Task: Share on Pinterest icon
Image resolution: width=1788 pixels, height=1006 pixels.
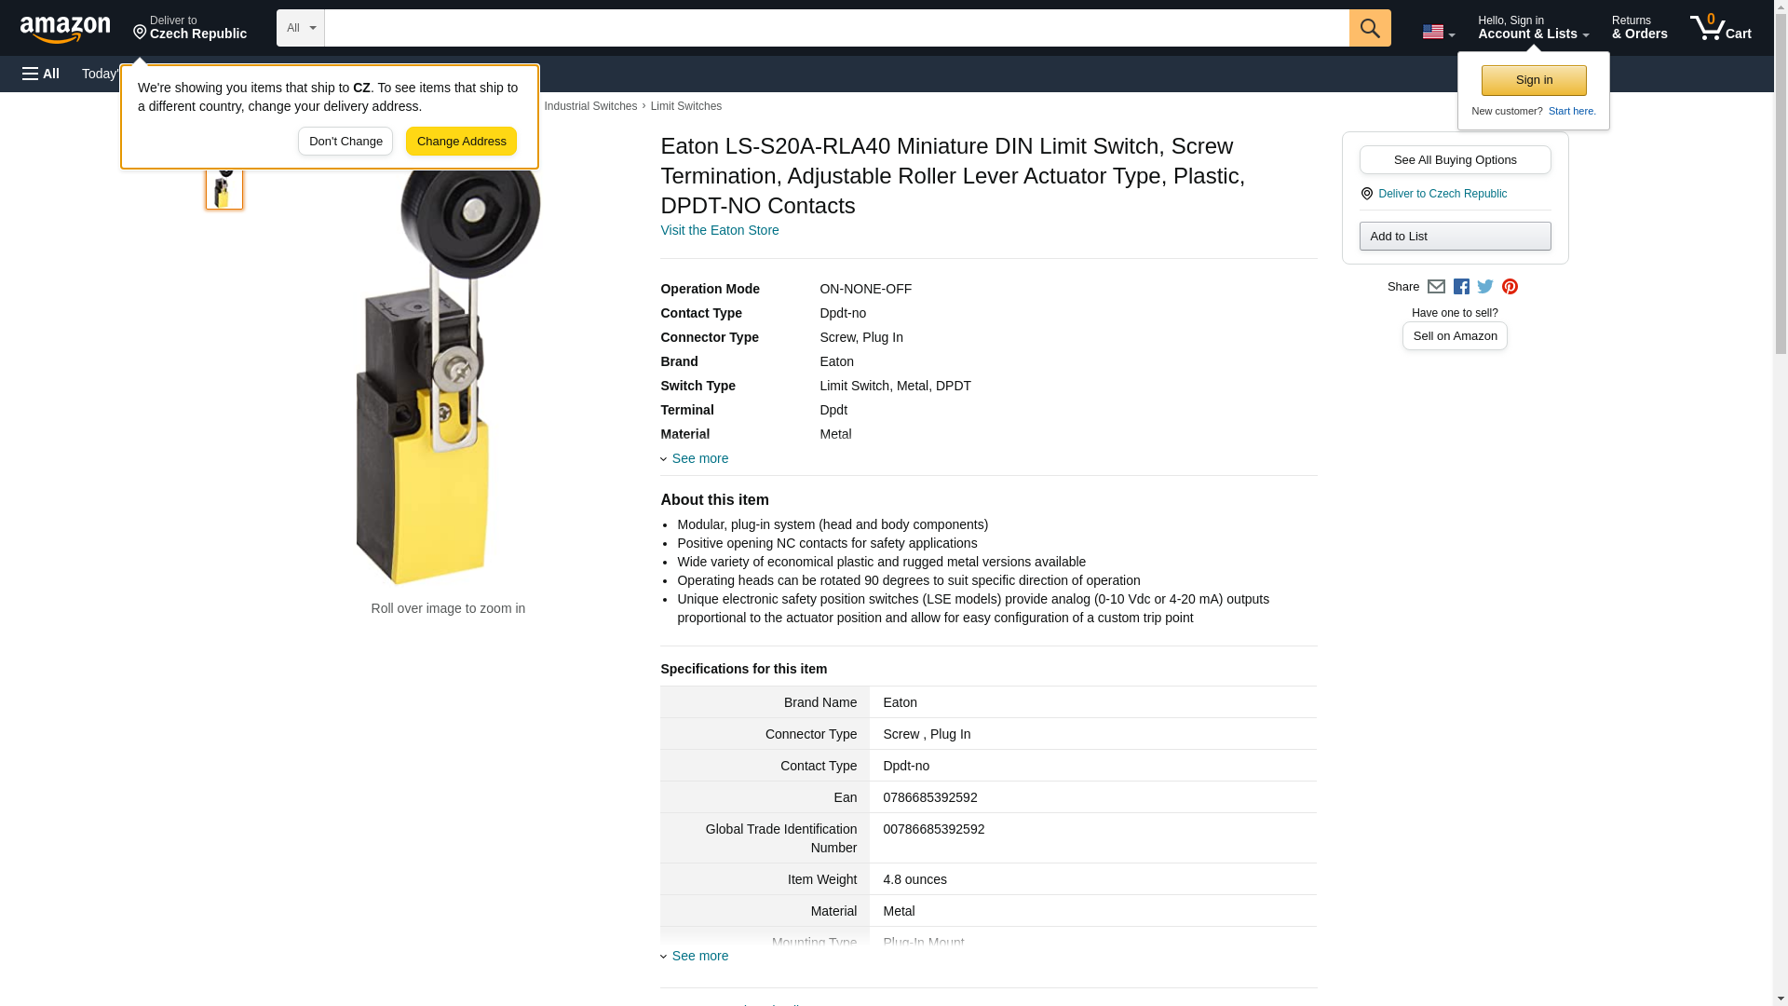Action: (1510, 287)
